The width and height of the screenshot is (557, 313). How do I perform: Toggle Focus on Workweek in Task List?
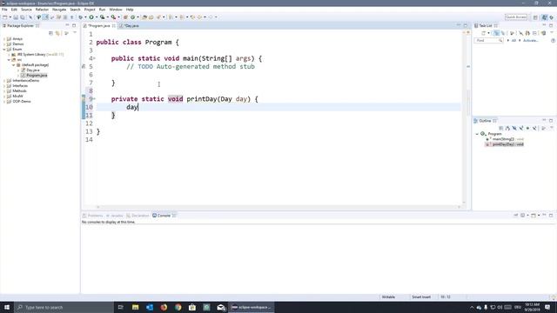click(512, 33)
